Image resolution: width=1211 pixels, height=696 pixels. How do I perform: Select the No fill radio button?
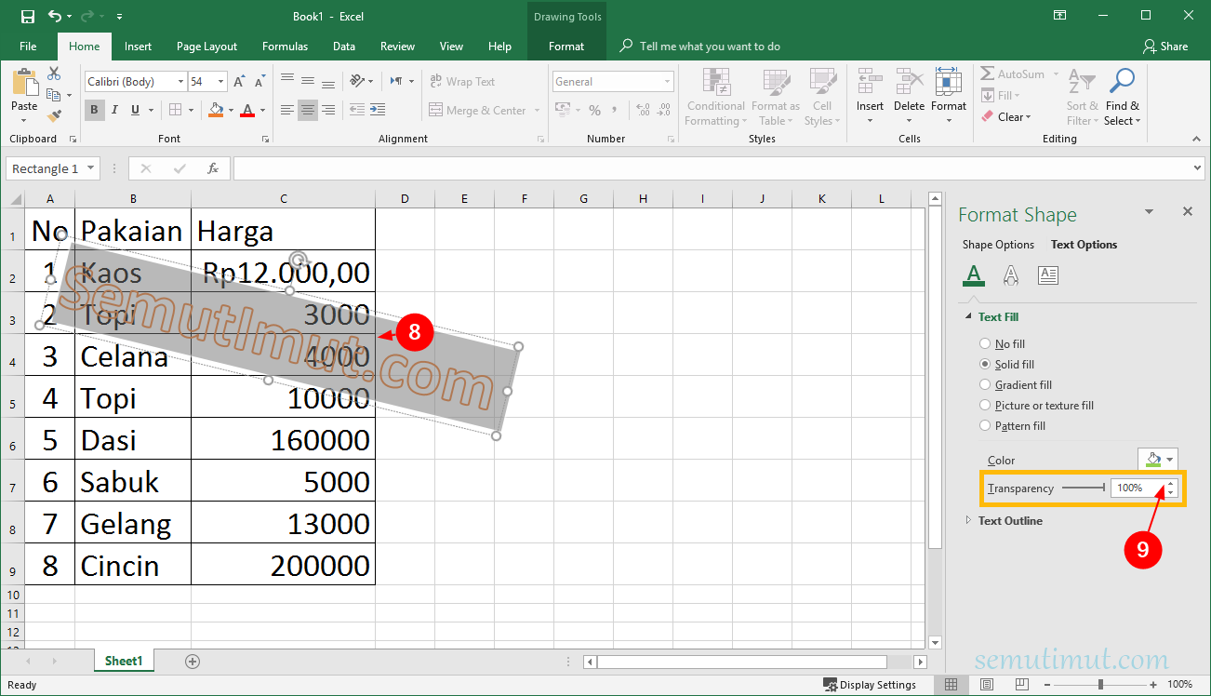coord(986,344)
